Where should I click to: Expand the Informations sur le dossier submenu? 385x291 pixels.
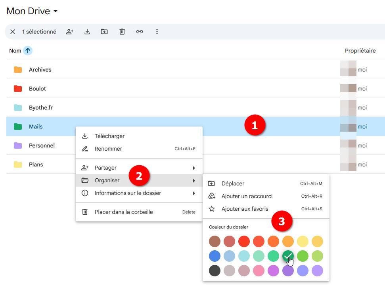[x=194, y=193]
